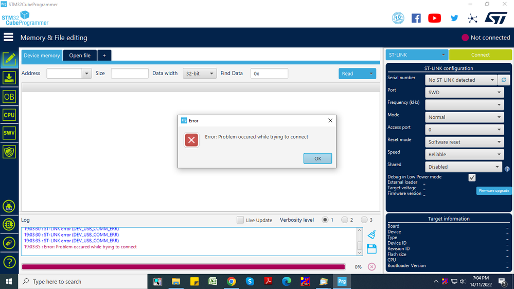Toggle Debug in Low Power mode checkbox

tap(472, 177)
